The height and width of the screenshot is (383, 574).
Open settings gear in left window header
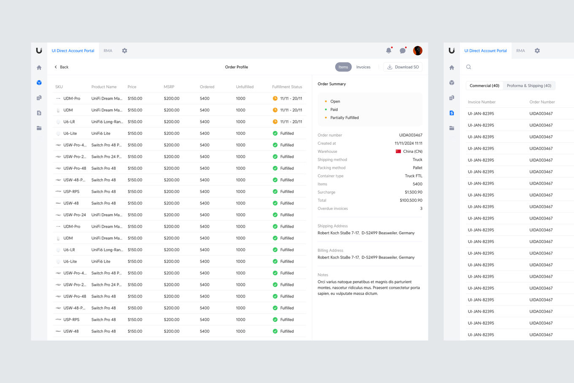(125, 51)
